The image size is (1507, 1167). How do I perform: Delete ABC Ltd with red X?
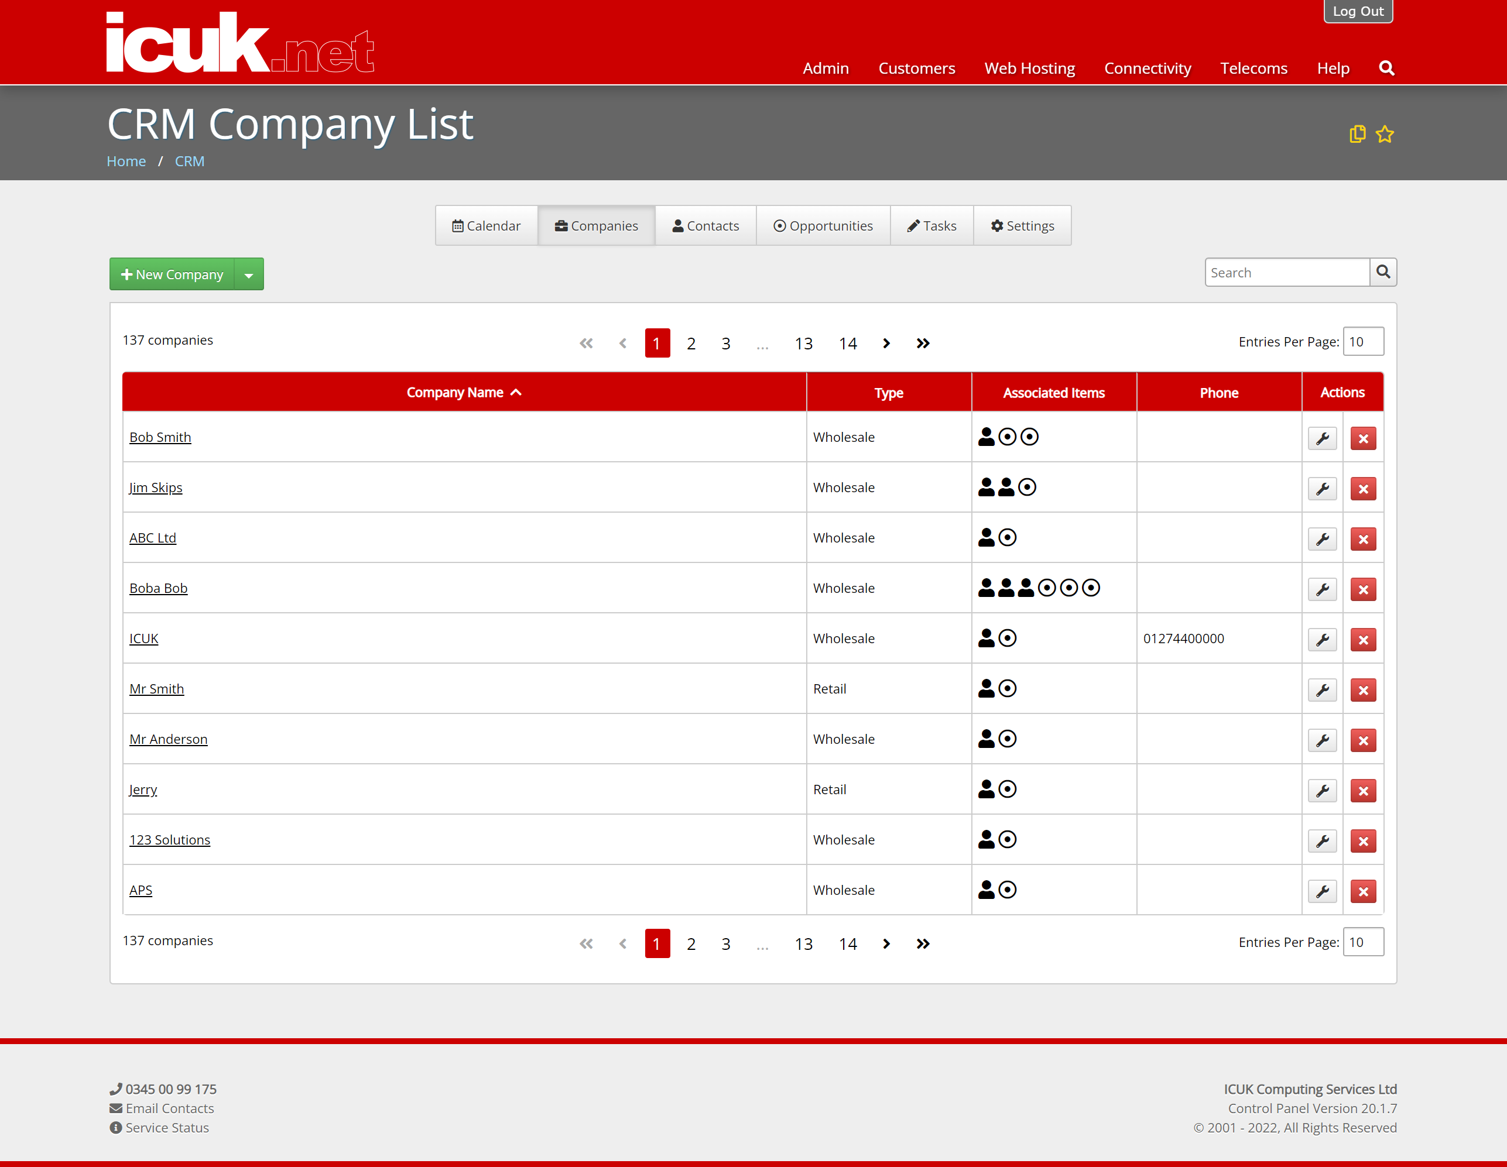pyautogui.click(x=1363, y=540)
